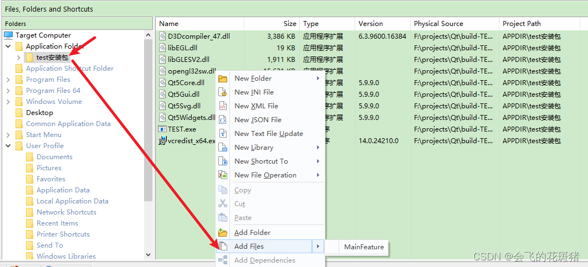Click the libGLESV2.dll file icon
The image size is (588, 267).
(x=162, y=60)
